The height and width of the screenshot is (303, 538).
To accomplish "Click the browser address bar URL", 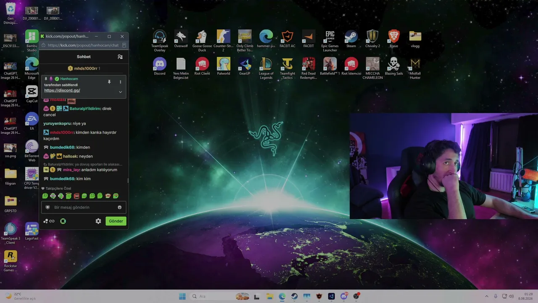I will coord(83,45).
